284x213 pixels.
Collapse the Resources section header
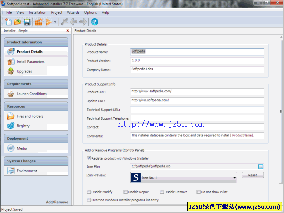click(x=36, y=106)
